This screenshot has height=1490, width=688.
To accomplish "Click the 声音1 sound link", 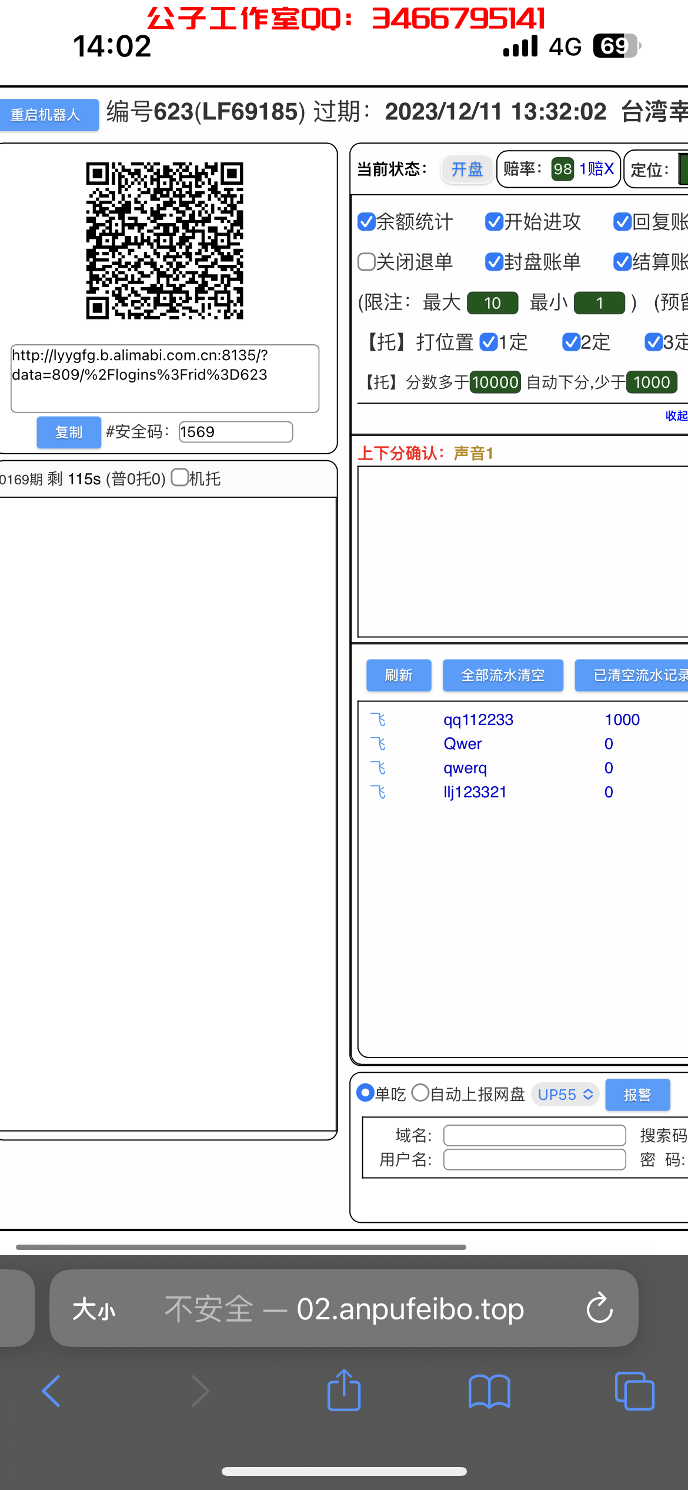I will point(473,453).
